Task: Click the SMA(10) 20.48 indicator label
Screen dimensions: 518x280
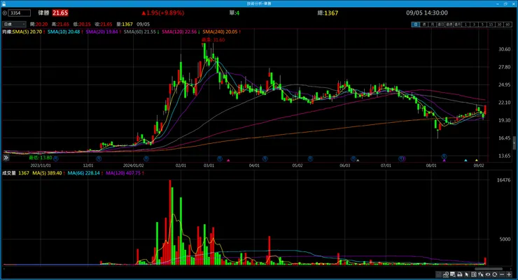Action: coord(65,31)
